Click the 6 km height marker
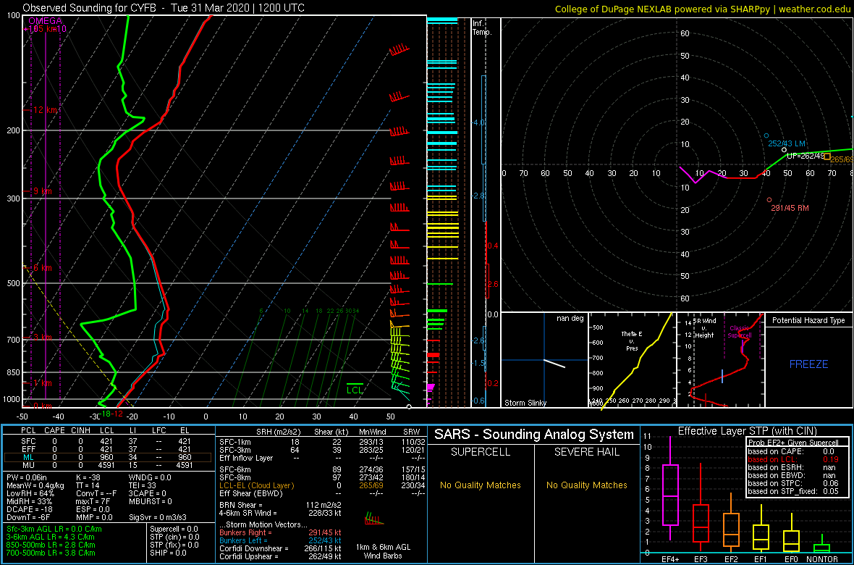Screen dimensions: 854x565 point(40,268)
